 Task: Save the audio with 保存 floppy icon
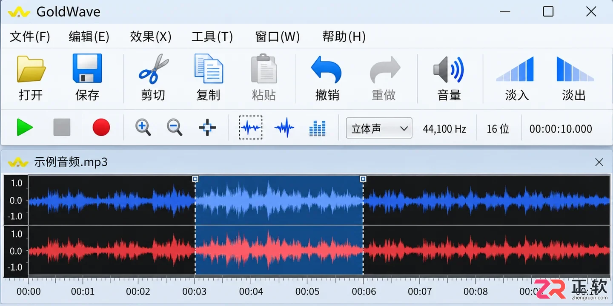pyautogui.click(x=87, y=68)
